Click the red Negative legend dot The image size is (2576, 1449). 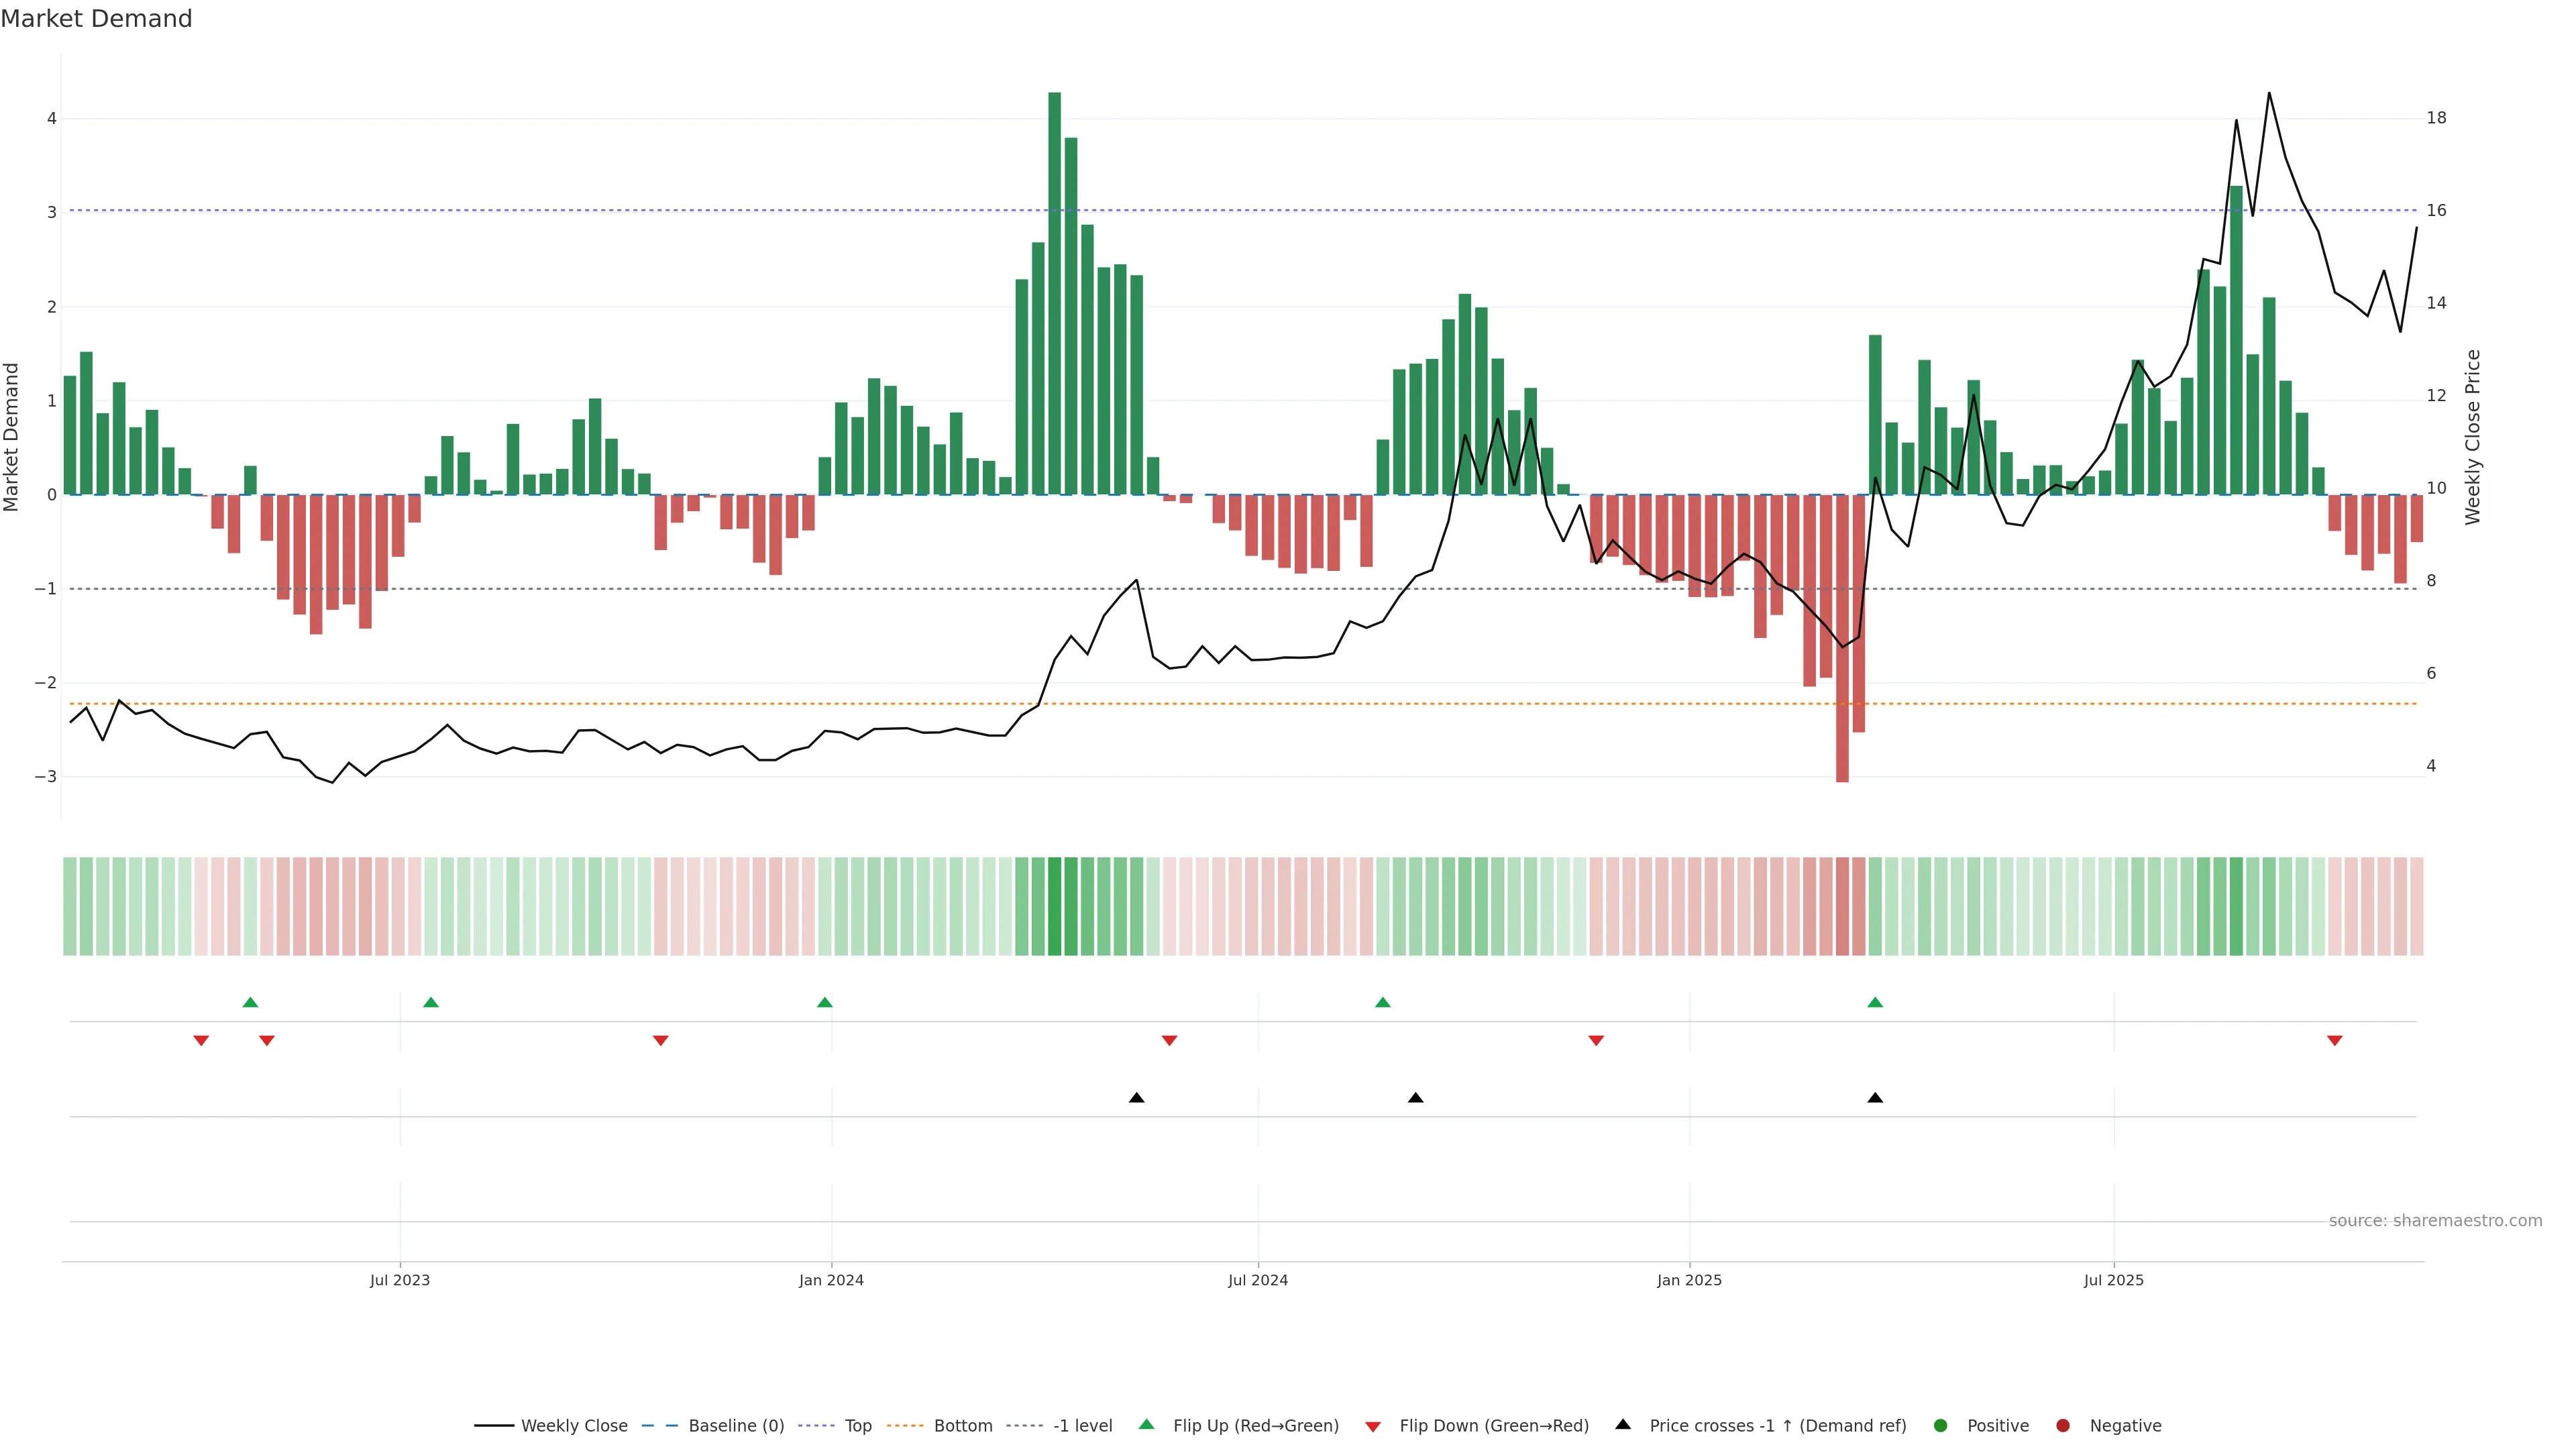point(2063,1425)
